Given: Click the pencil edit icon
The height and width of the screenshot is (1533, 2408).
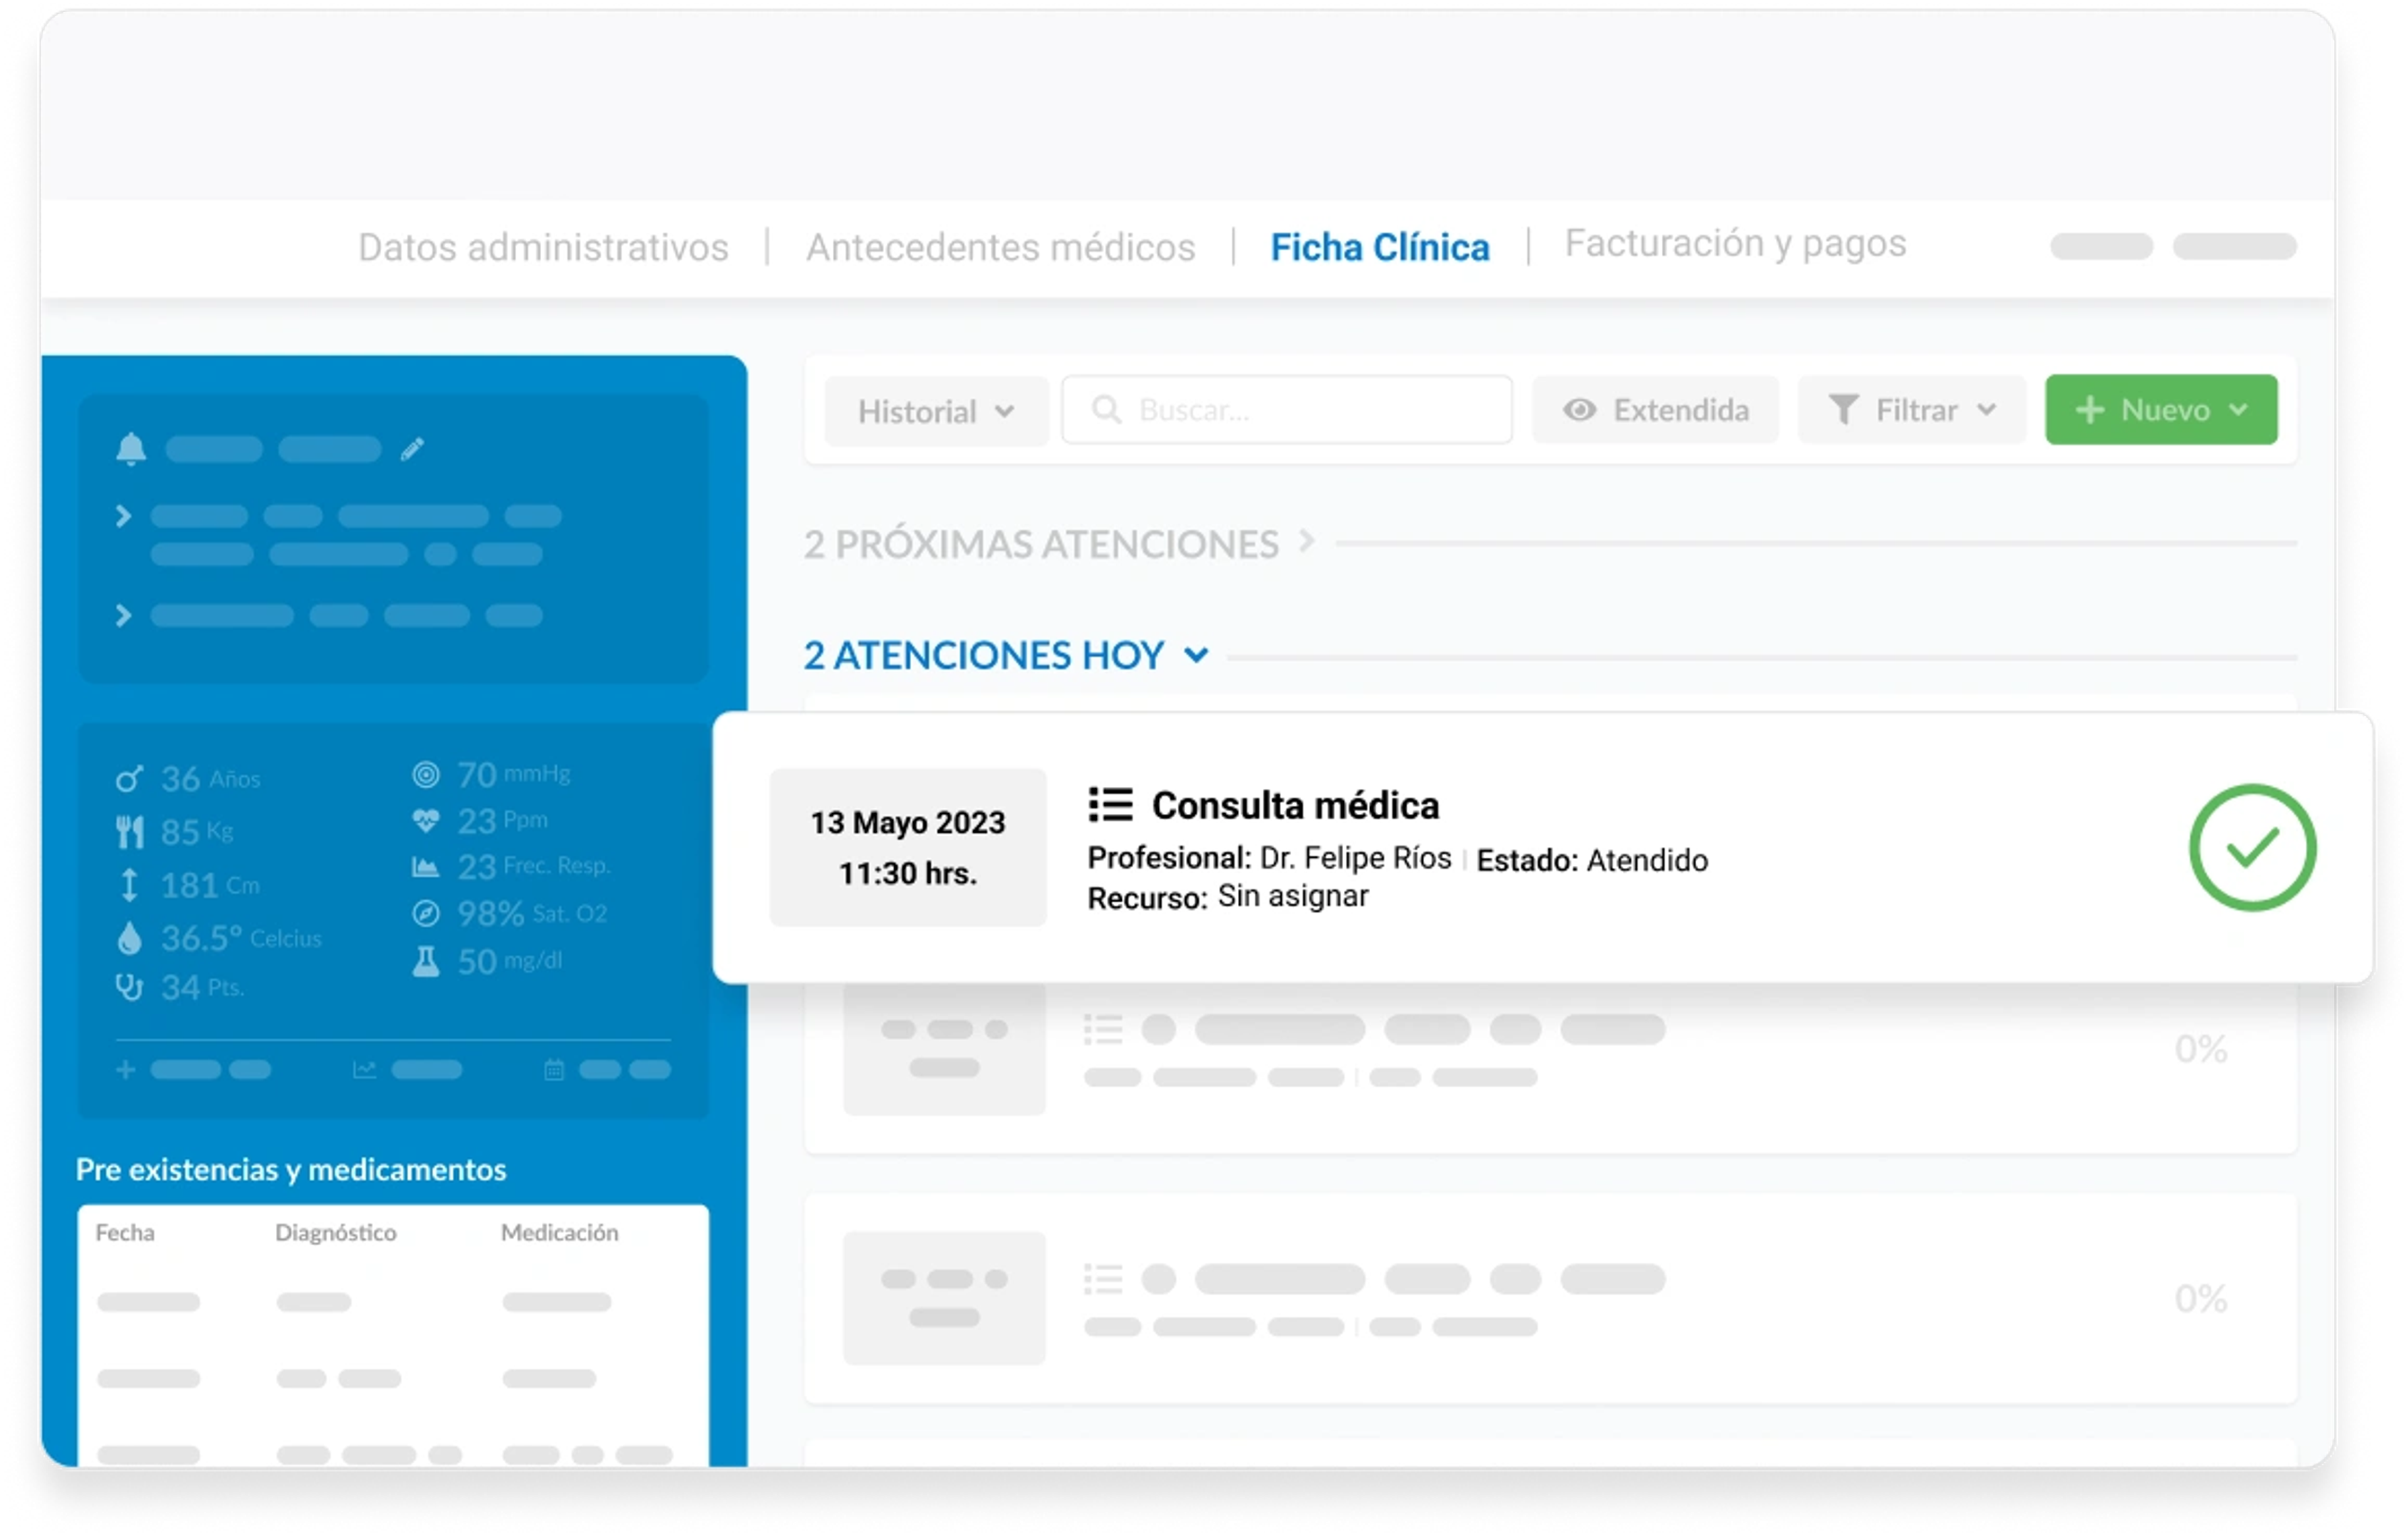Looking at the screenshot, I should (x=412, y=450).
